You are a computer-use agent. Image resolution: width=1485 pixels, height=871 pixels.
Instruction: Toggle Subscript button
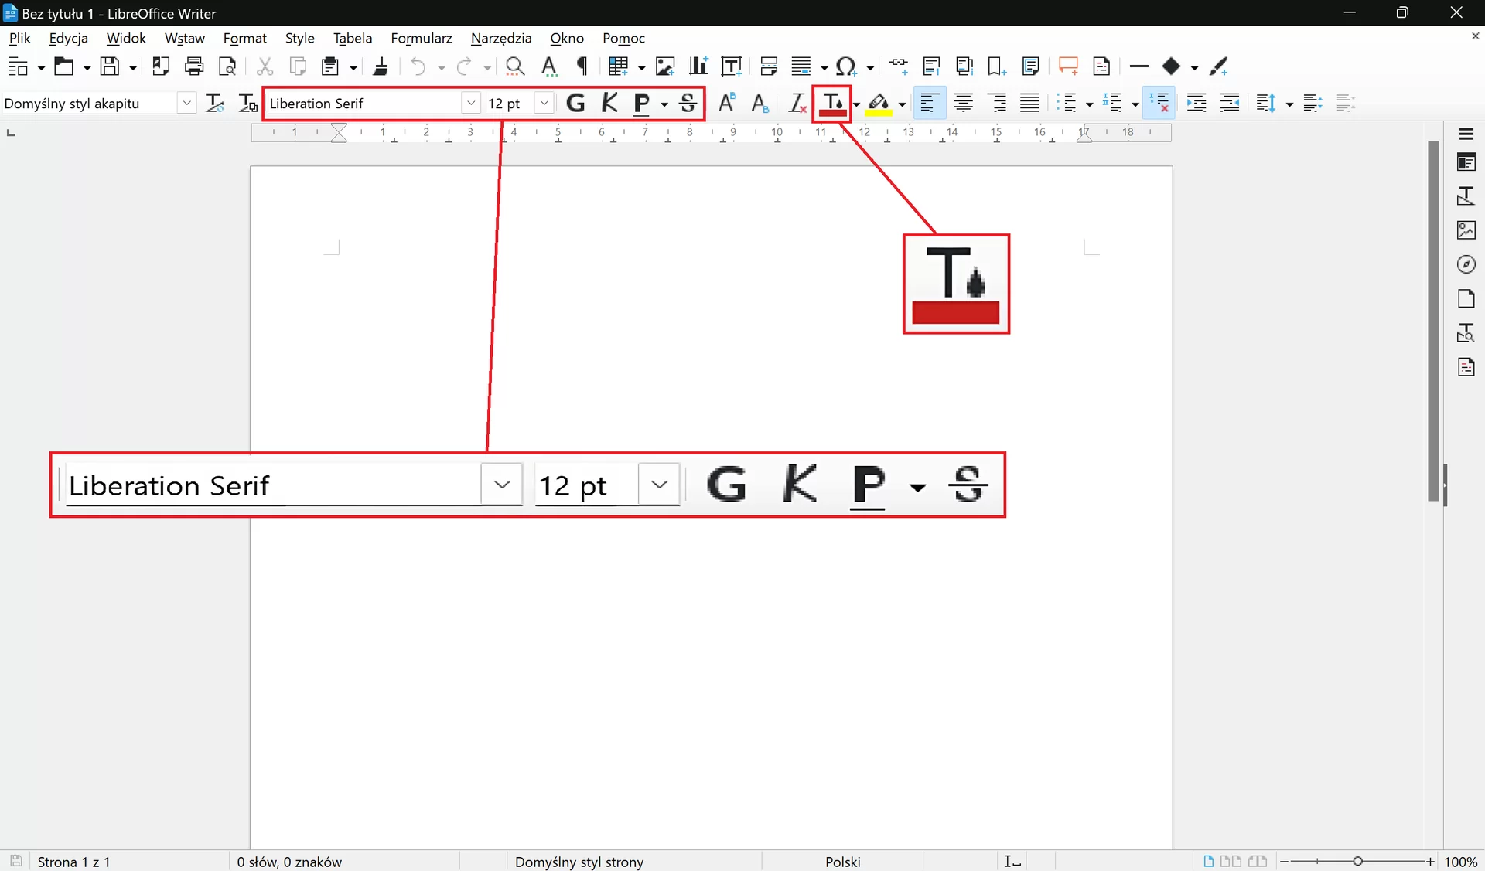click(x=760, y=103)
